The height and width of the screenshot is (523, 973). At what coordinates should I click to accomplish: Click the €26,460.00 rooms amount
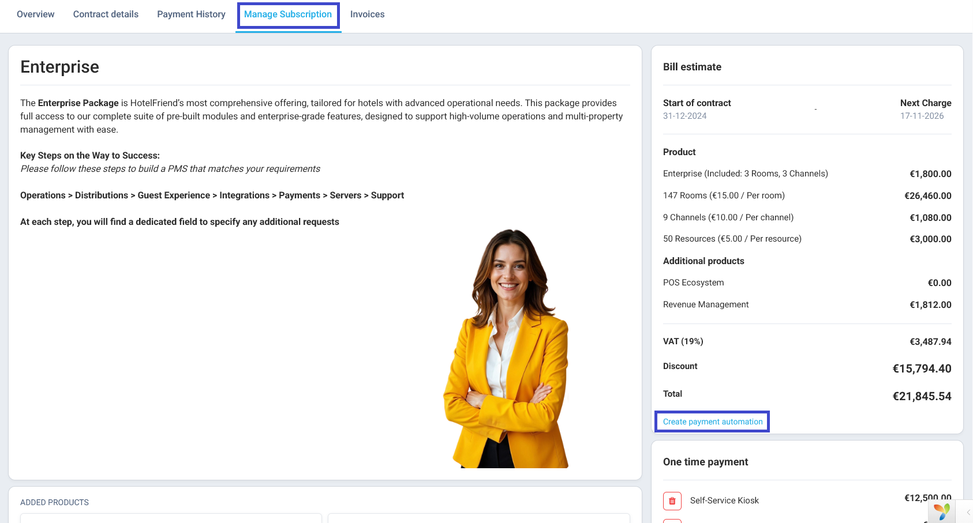(x=928, y=195)
